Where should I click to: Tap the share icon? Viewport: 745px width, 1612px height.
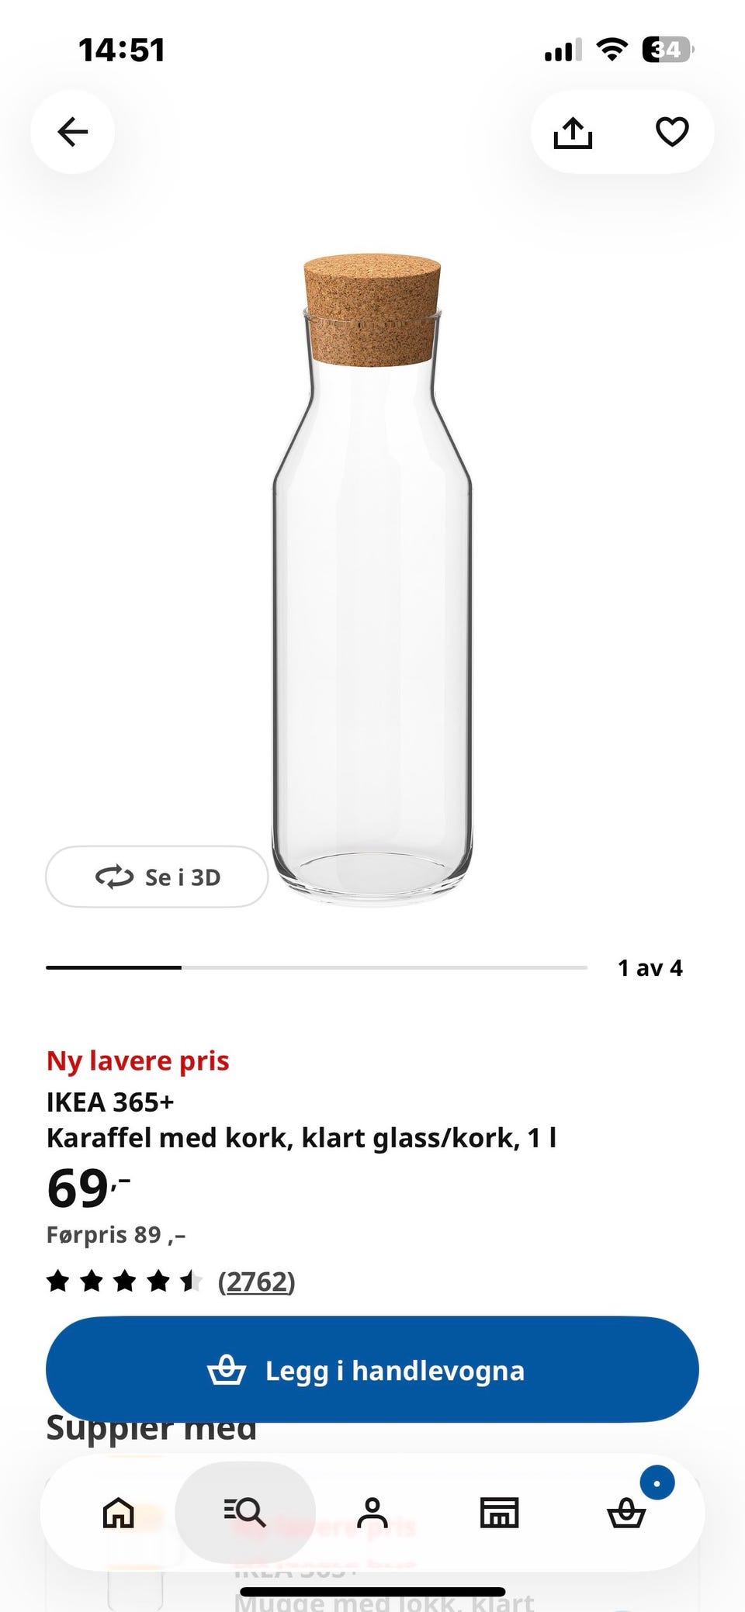[573, 132]
